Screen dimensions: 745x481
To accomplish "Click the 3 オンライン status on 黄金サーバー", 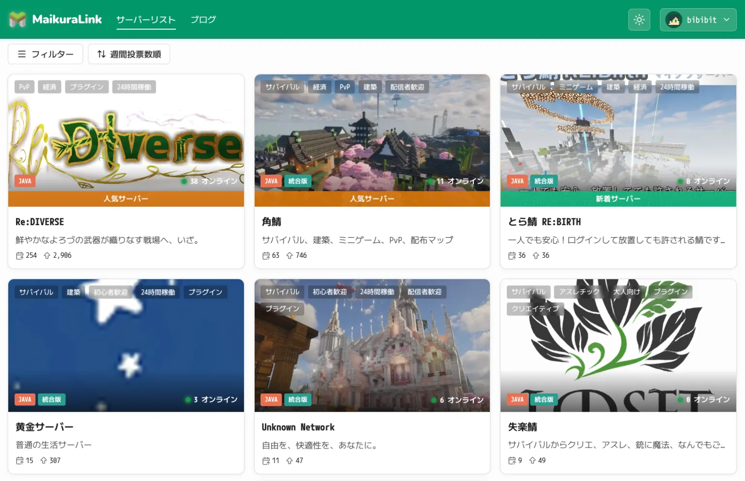I will coord(211,399).
